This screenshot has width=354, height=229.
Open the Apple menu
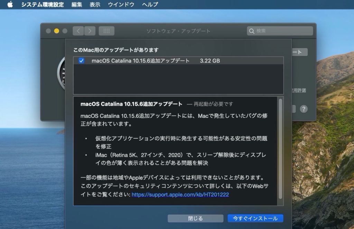[10, 4]
